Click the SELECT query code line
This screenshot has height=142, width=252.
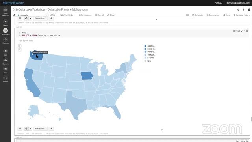coord(41,35)
